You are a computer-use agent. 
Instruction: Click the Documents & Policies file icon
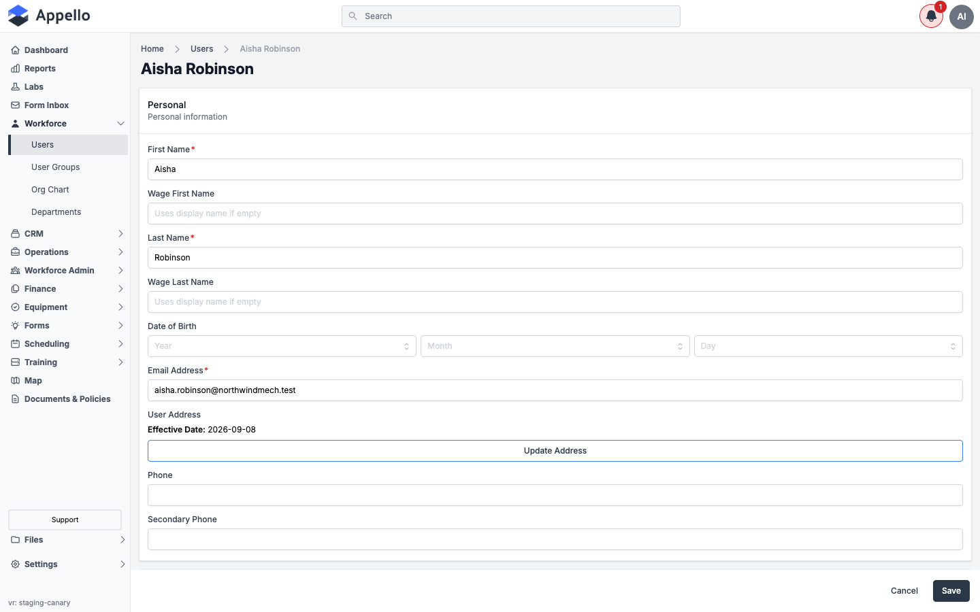15,399
